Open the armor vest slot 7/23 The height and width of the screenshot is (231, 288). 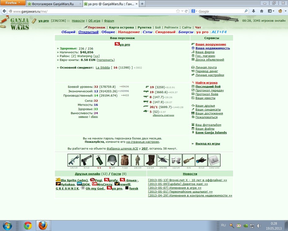click(x=125, y=160)
